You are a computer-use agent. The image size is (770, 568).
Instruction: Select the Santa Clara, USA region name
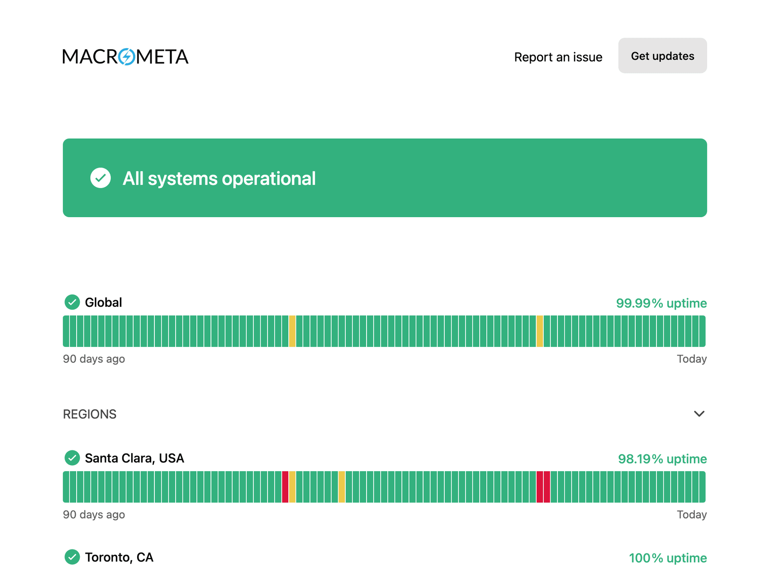coord(134,458)
